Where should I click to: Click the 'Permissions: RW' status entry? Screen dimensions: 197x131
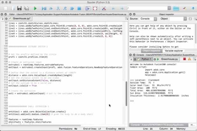coord(68,129)
